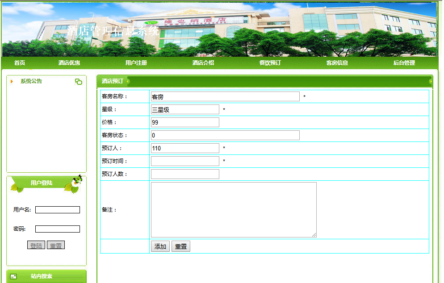The width and height of the screenshot is (444, 283).
Task: Open 用户注册 in navigation bar
Action: [x=136, y=63]
